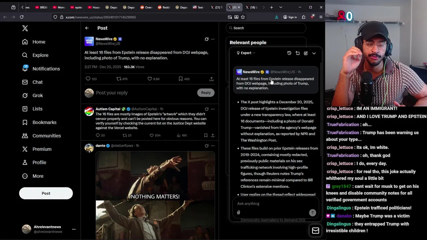Go to Home in sidebar
The width and height of the screenshot is (427, 240).
[x=33, y=42]
